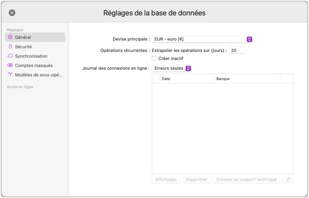Open the Synchronisation settings section
Image resolution: width=309 pixels, height=198 pixels.
[31, 56]
